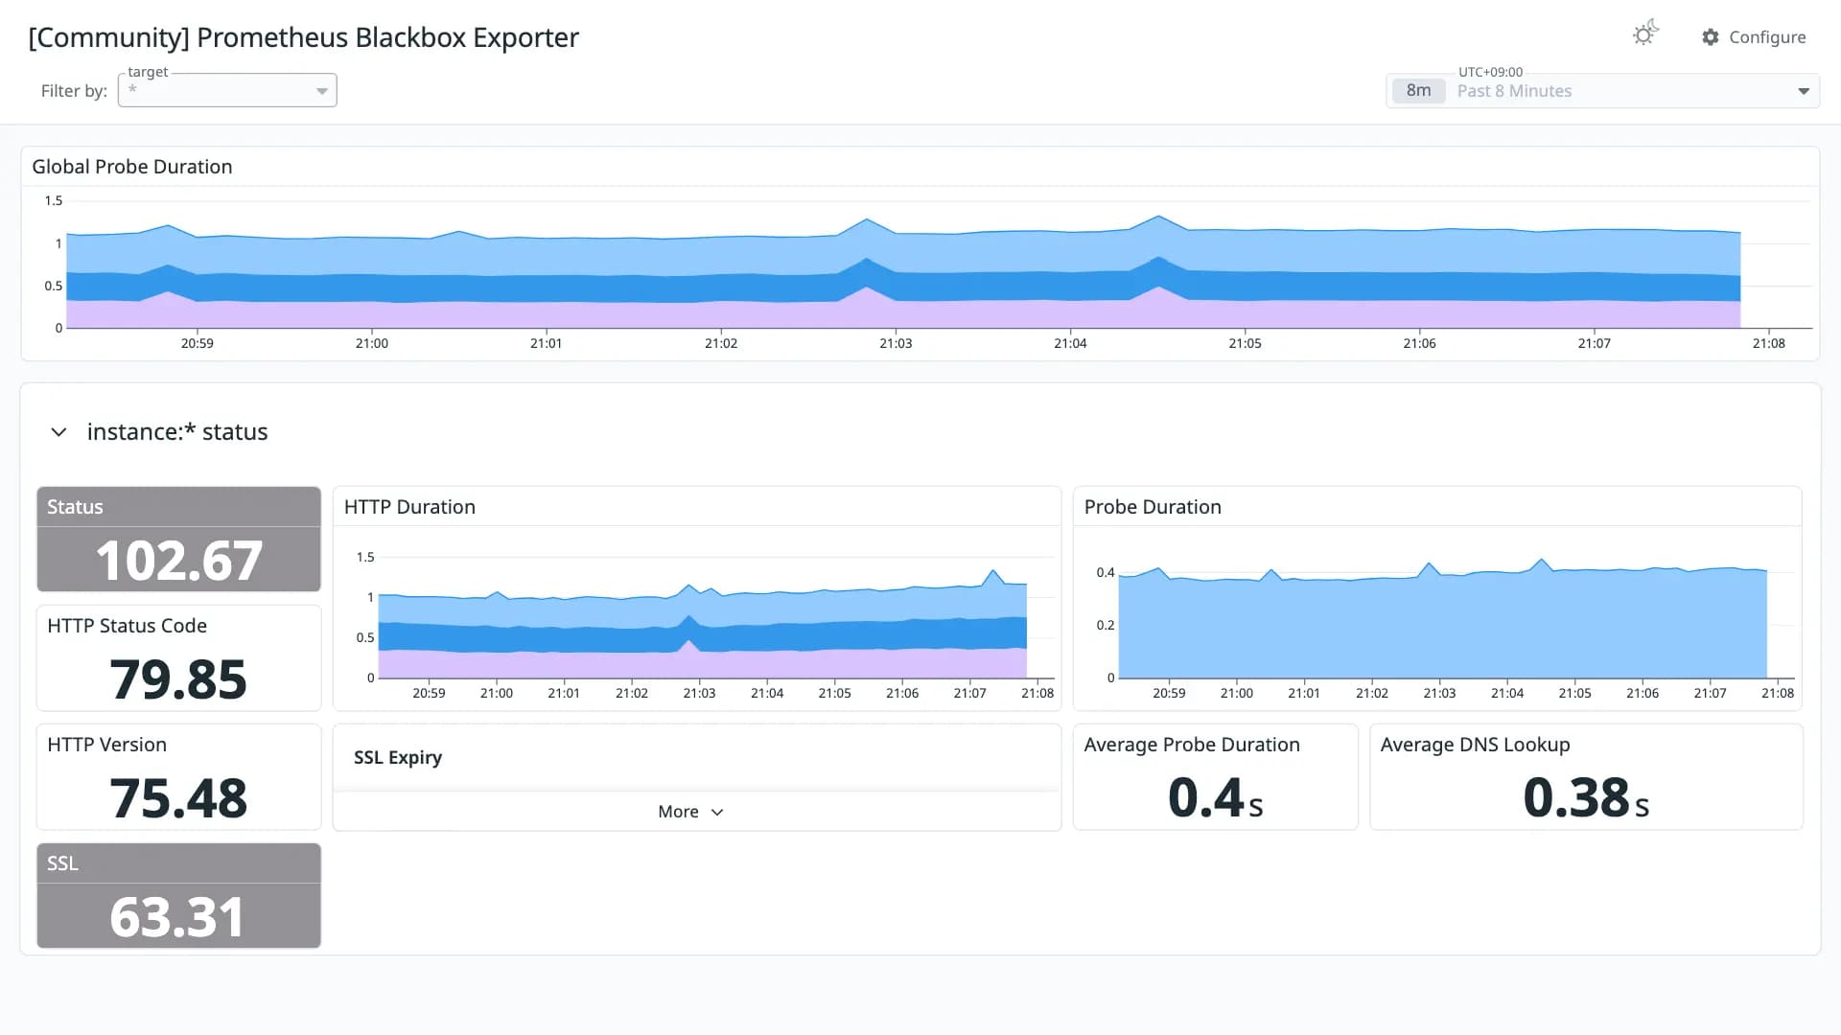Click the Status widget header
The image size is (1841, 1035).
(178, 507)
